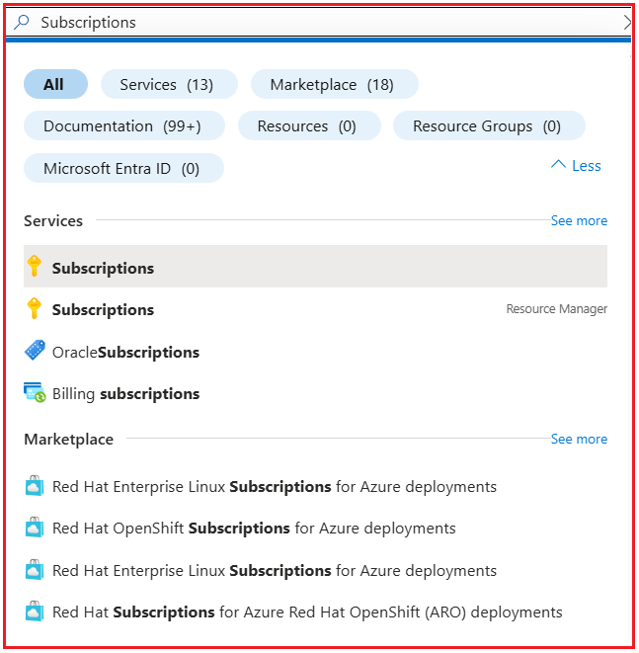Click key icon of highlighted Subscriptions result
The width and height of the screenshot is (639, 653).
click(35, 266)
